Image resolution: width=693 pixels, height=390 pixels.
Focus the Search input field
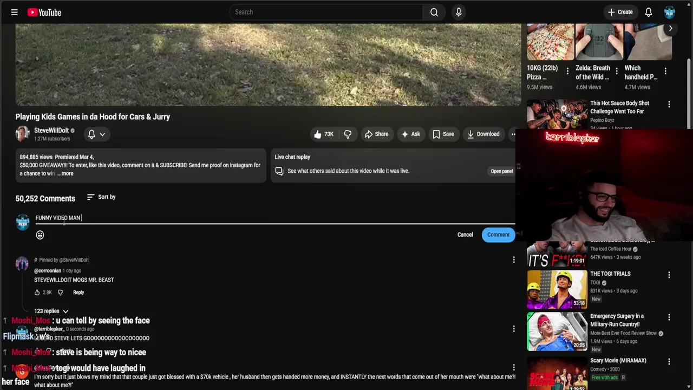[326, 12]
